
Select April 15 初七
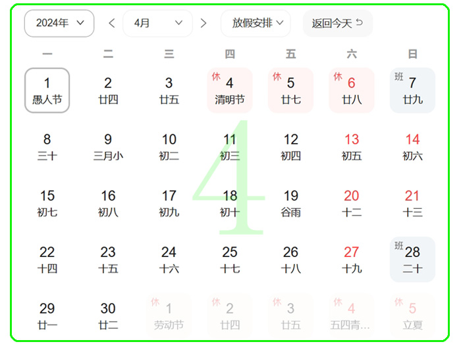(x=47, y=203)
